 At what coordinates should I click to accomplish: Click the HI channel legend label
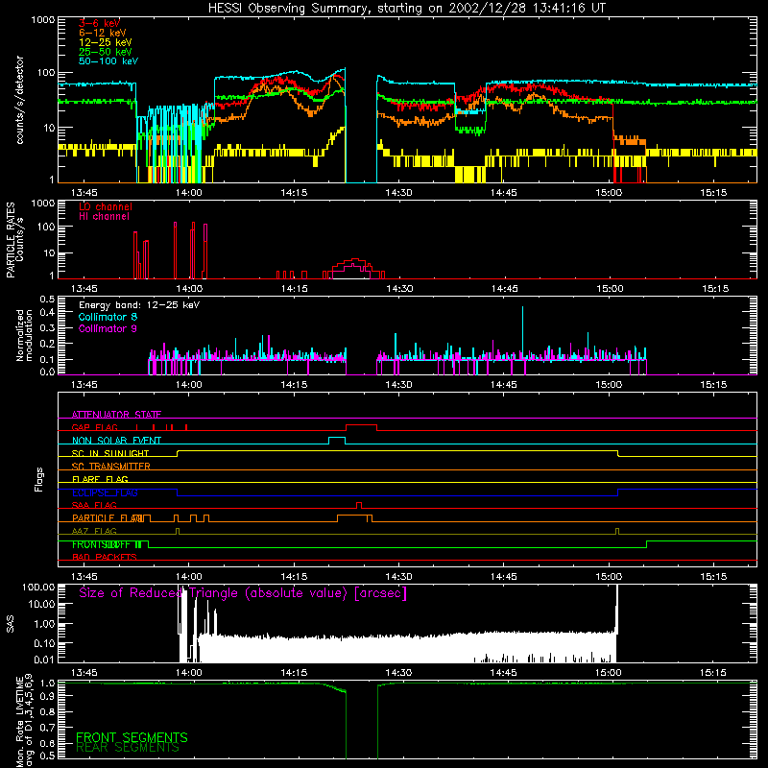click(x=104, y=217)
